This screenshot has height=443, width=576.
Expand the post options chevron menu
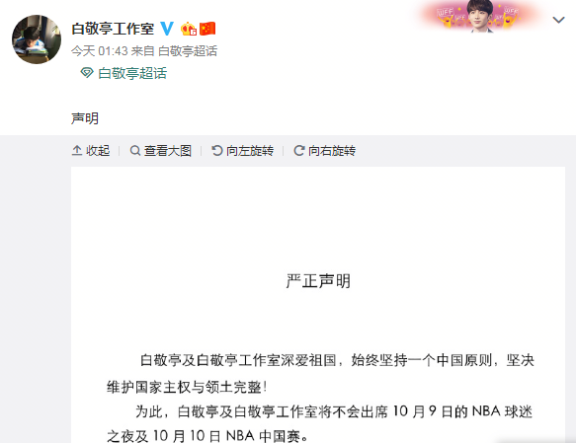[558, 20]
